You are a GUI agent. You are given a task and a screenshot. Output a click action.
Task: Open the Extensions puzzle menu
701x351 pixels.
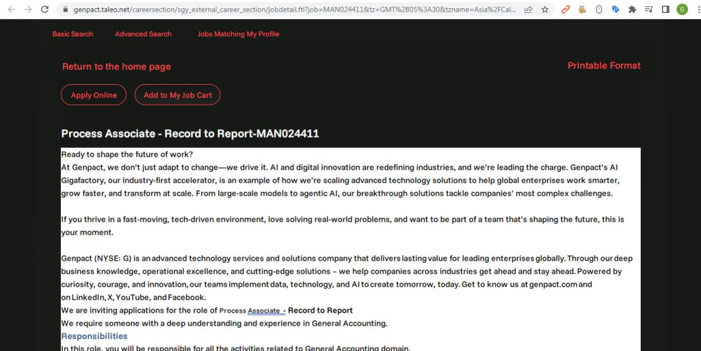pos(632,10)
